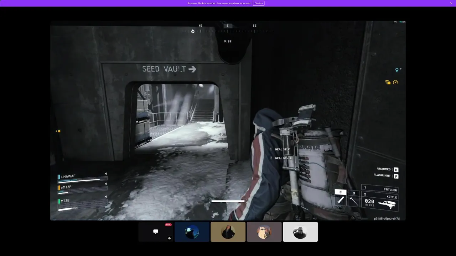Click the red LIVE badge

pyautogui.click(x=168, y=225)
